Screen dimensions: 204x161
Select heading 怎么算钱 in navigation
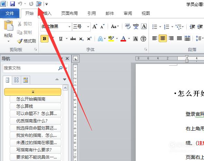click(x=35, y=106)
